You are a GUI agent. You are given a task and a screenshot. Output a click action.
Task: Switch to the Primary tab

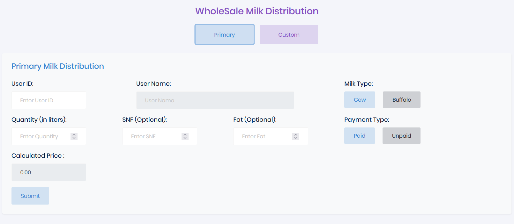click(224, 34)
